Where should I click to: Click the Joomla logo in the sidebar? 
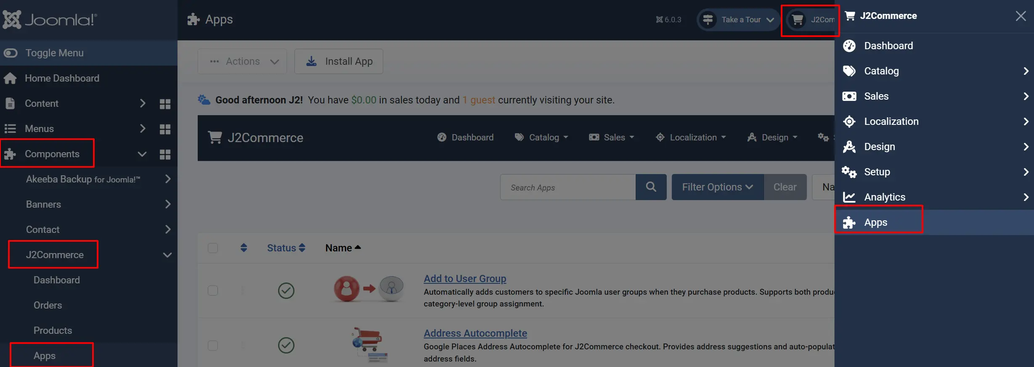[50, 19]
